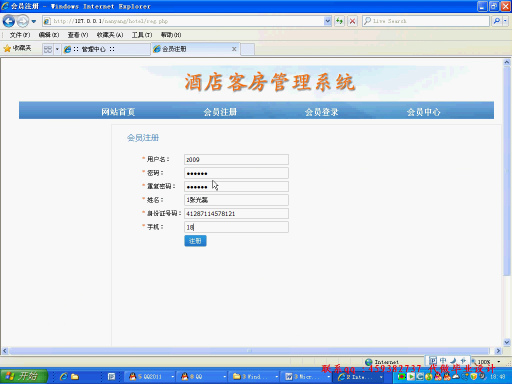The width and height of the screenshot is (512, 384).
Task: Click the Refresh page icon
Action: pyautogui.click(x=339, y=21)
